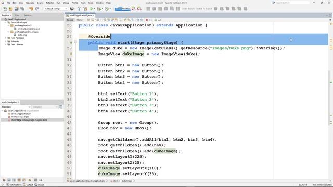Select the JavaFXApplication3() constructor in Navigator
Viewport: 333px width, 187px height.
[x=21, y=114]
